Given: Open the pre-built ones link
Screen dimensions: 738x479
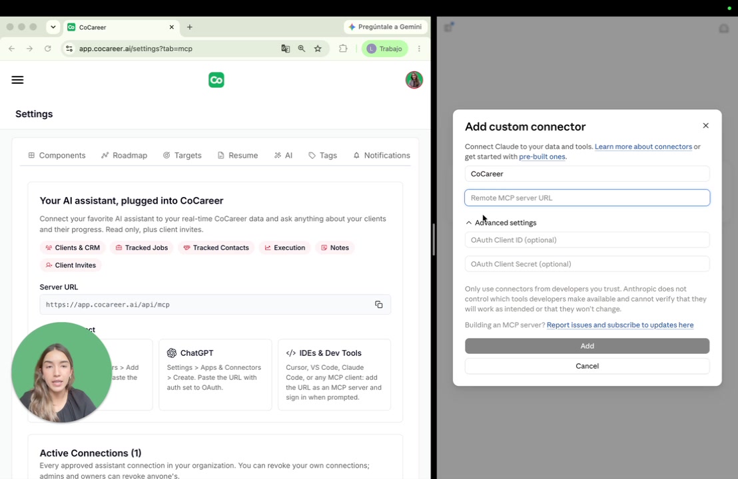Looking at the screenshot, I should tap(542, 156).
